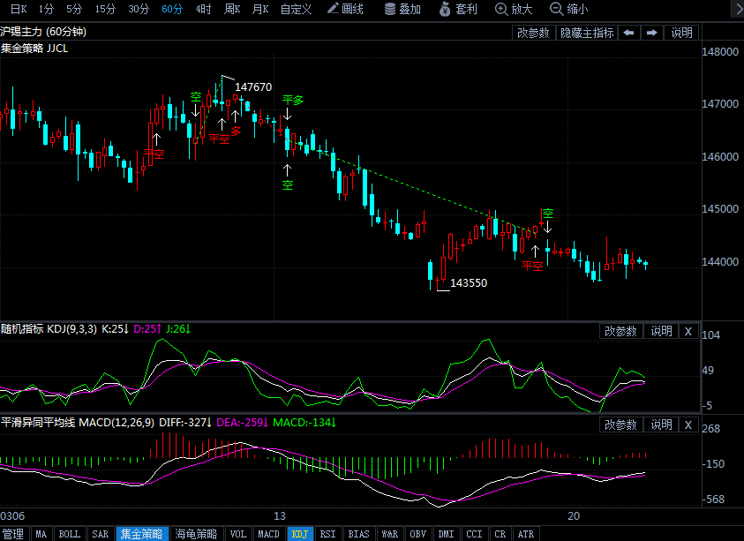Image resolution: width=744 pixels, height=541 pixels.
Task: Select the 海龟策略 indicator tab
Action: pos(196,534)
